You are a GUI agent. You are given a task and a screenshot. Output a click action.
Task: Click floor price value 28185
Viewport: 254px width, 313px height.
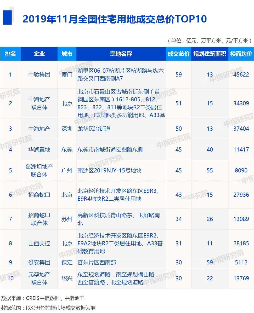(x=241, y=243)
